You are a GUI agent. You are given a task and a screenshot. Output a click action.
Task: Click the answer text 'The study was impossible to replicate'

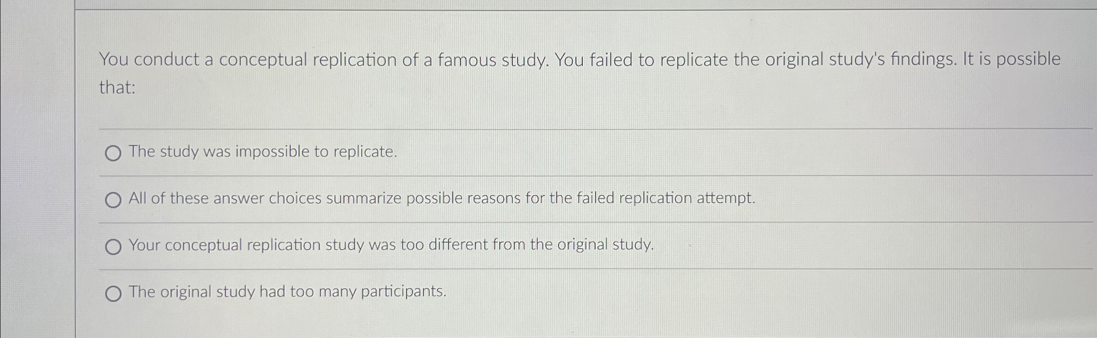(262, 152)
